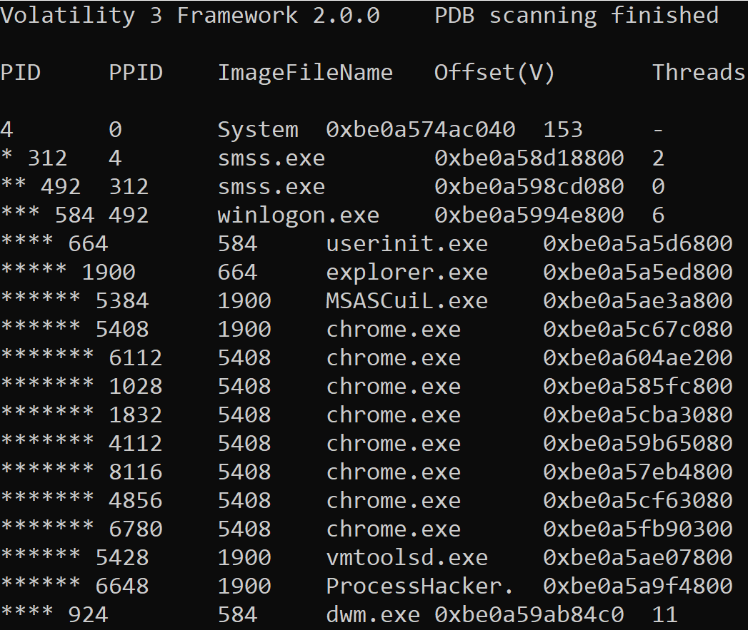Click the vmtoolsd.exe process name
The width and height of the screenshot is (748, 630).
407,557
